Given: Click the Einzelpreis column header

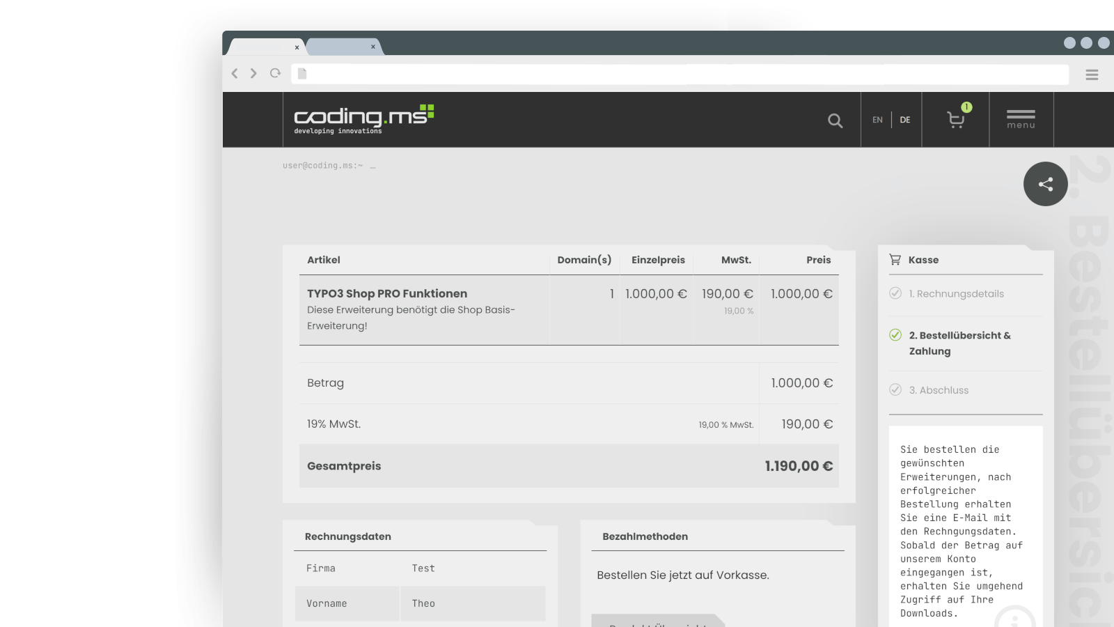Looking at the screenshot, I should [658, 260].
